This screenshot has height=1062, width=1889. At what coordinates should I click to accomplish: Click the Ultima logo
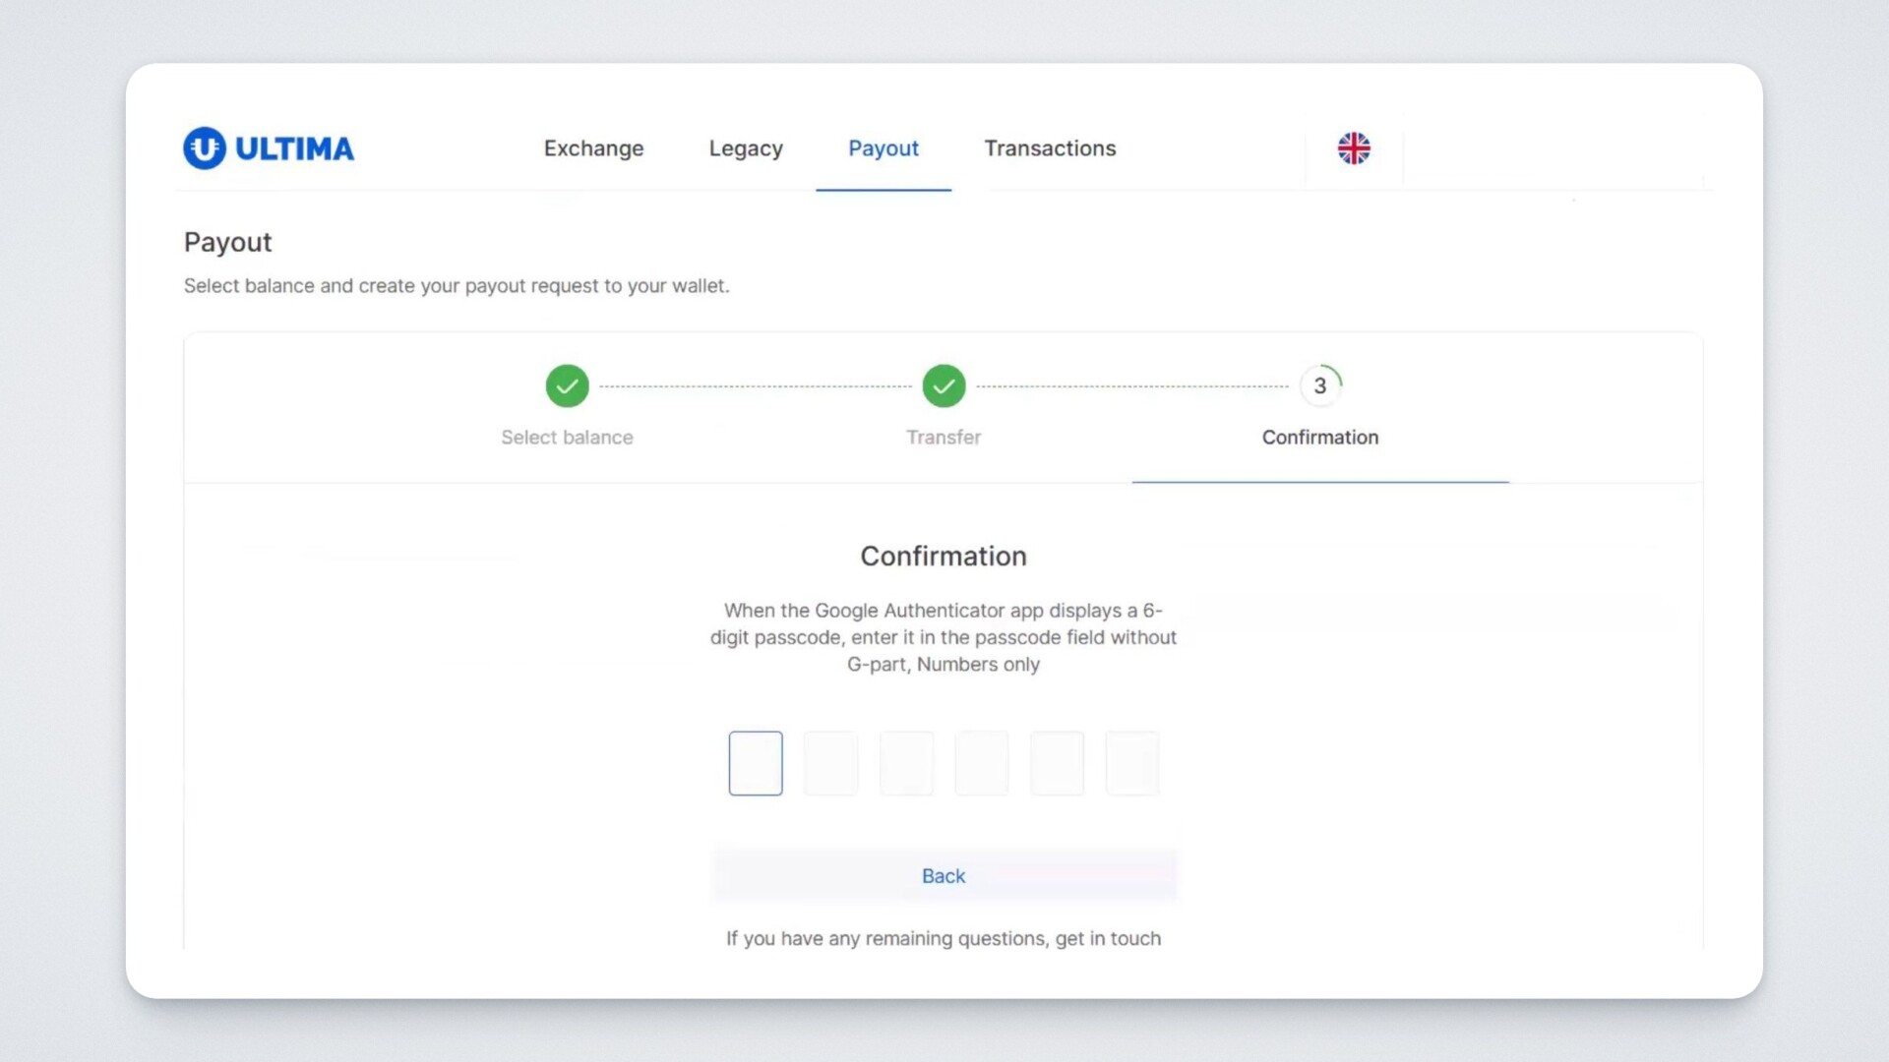269,148
